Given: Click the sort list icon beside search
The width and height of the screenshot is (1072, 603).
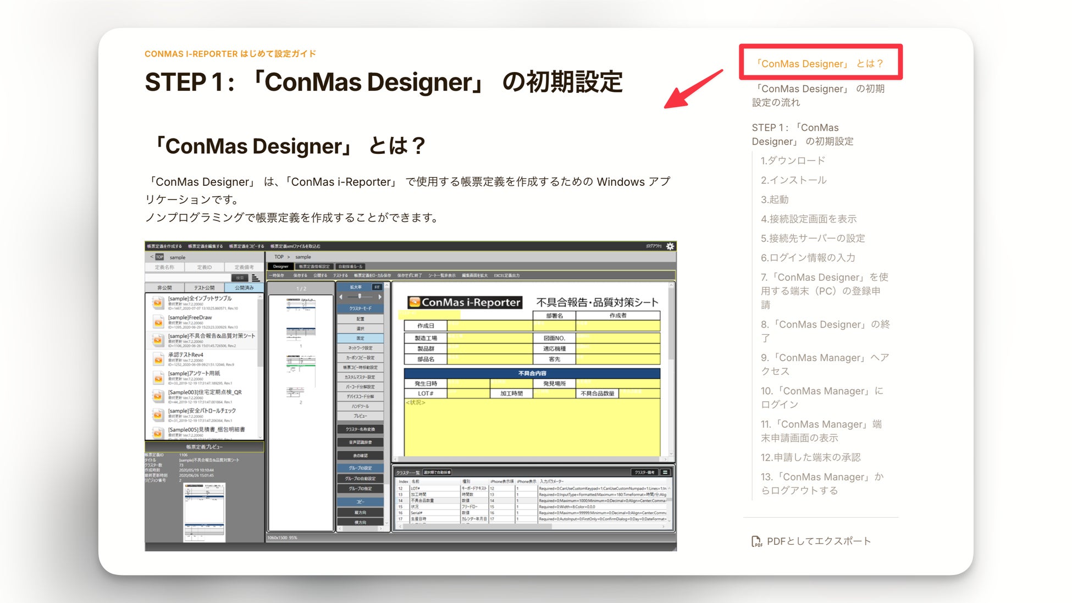Looking at the screenshot, I should (x=255, y=278).
